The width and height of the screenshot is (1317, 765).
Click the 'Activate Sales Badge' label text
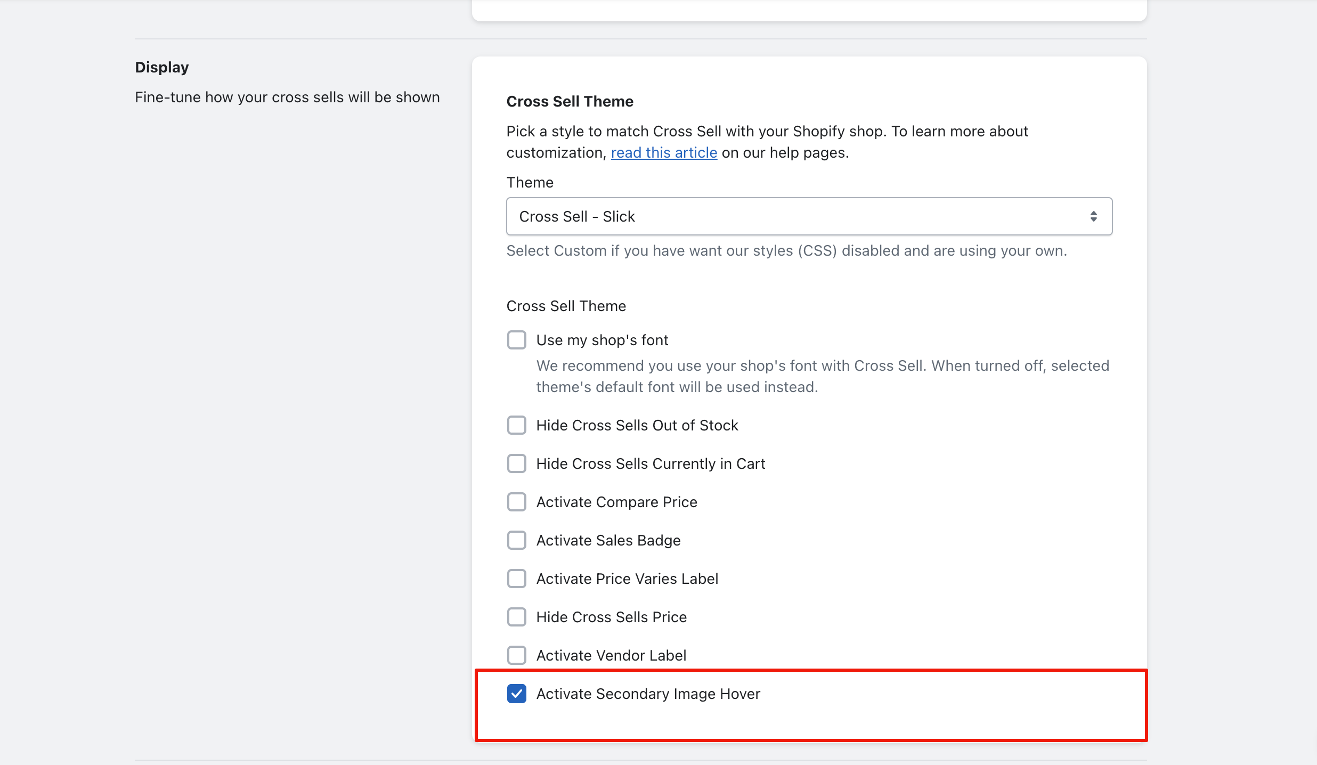pyautogui.click(x=608, y=540)
